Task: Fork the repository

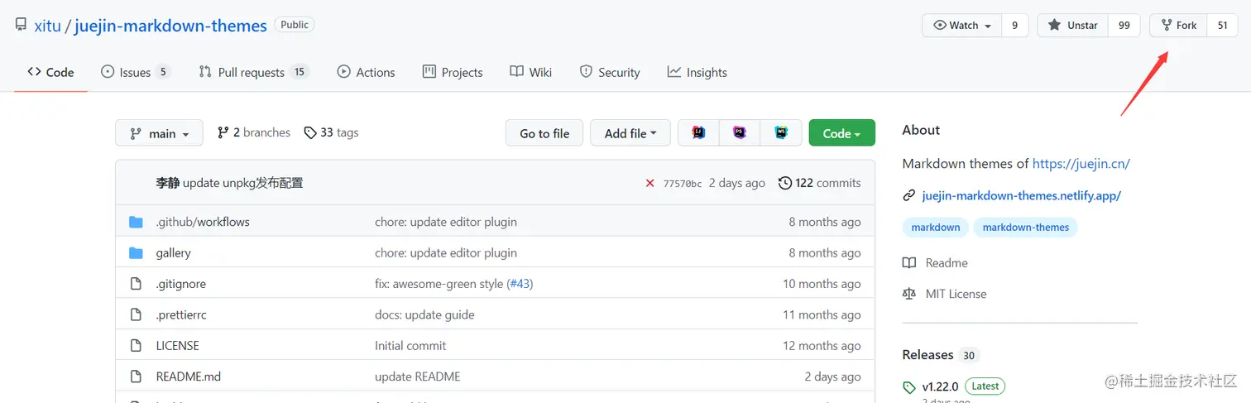Action: [1179, 25]
